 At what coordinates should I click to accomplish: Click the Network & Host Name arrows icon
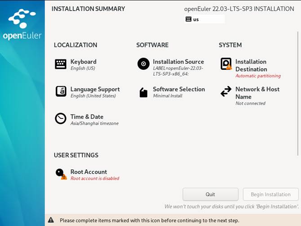(x=226, y=91)
